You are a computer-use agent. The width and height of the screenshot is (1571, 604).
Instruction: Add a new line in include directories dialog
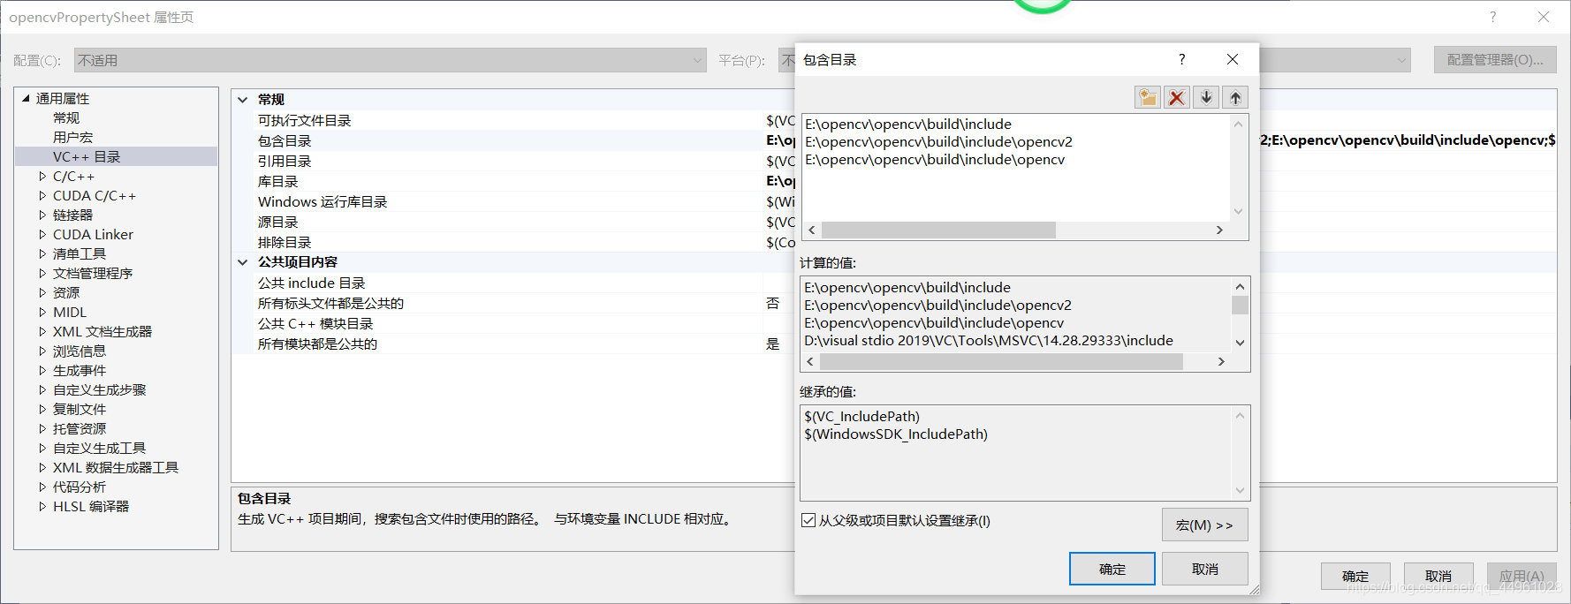pyautogui.click(x=1147, y=98)
